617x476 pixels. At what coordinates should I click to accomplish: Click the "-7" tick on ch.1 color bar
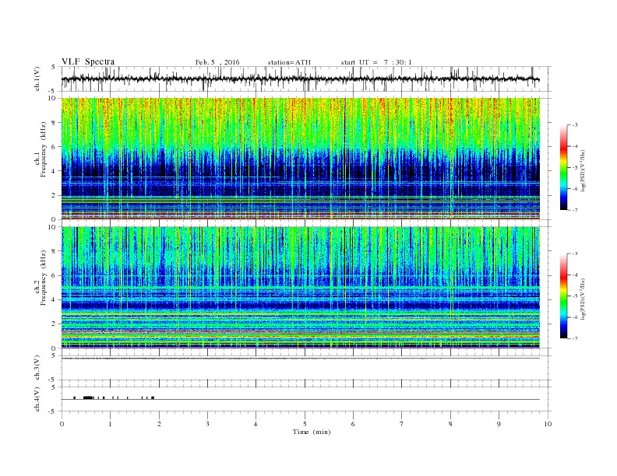click(x=575, y=210)
